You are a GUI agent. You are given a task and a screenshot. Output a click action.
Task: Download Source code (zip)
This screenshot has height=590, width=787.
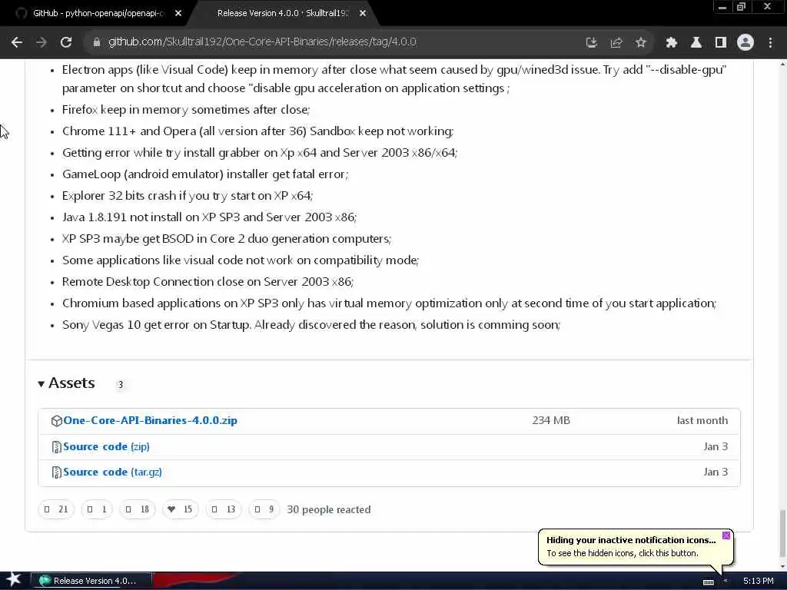(x=106, y=446)
